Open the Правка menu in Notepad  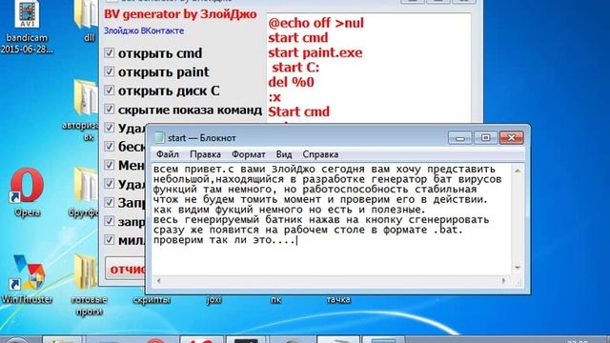[x=205, y=154]
